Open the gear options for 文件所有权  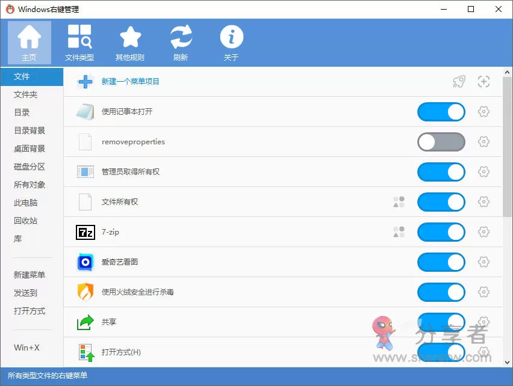pyautogui.click(x=484, y=202)
